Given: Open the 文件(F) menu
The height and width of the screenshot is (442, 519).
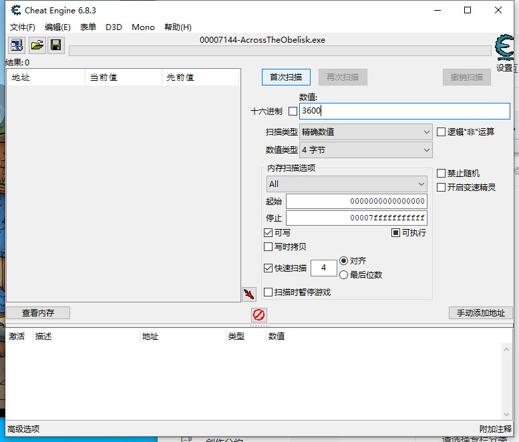Looking at the screenshot, I should [x=23, y=27].
